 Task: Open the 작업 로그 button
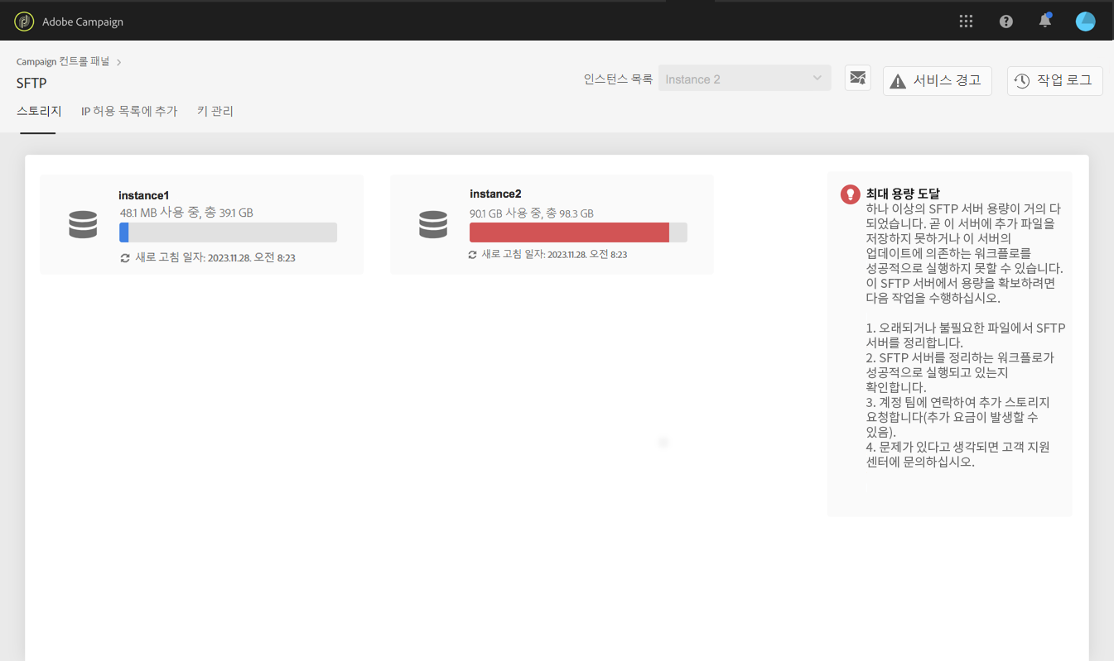click(x=1055, y=81)
